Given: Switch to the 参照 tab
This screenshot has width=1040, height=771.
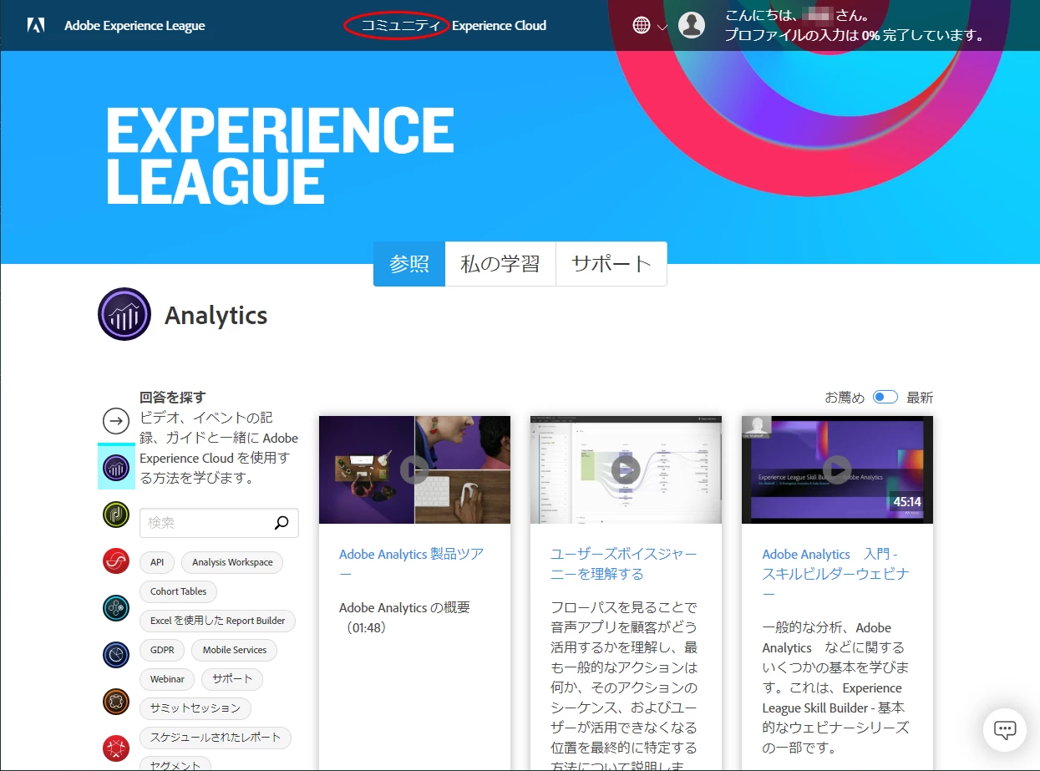Looking at the screenshot, I should 409,264.
